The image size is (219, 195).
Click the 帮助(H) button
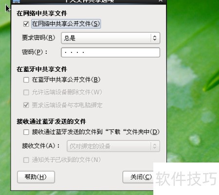pos(36,177)
